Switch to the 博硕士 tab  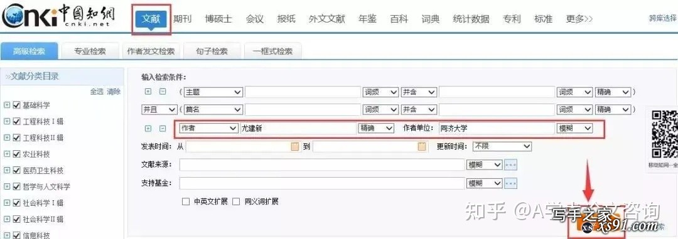(218, 19)
